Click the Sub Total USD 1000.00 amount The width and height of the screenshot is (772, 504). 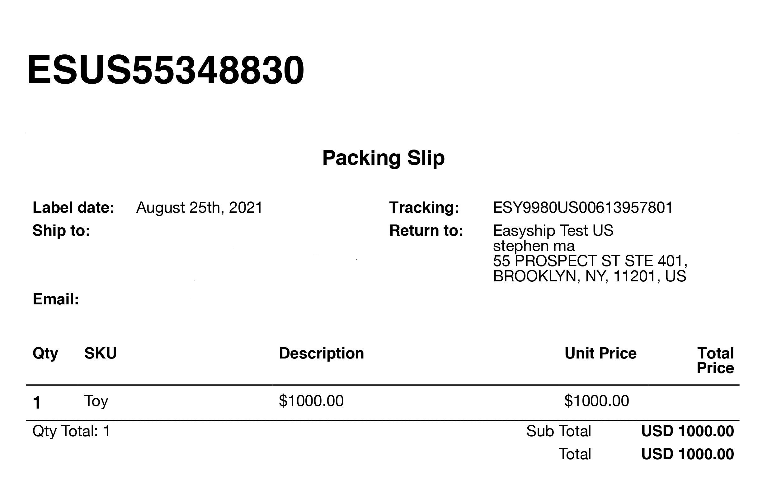click(687, 431)
